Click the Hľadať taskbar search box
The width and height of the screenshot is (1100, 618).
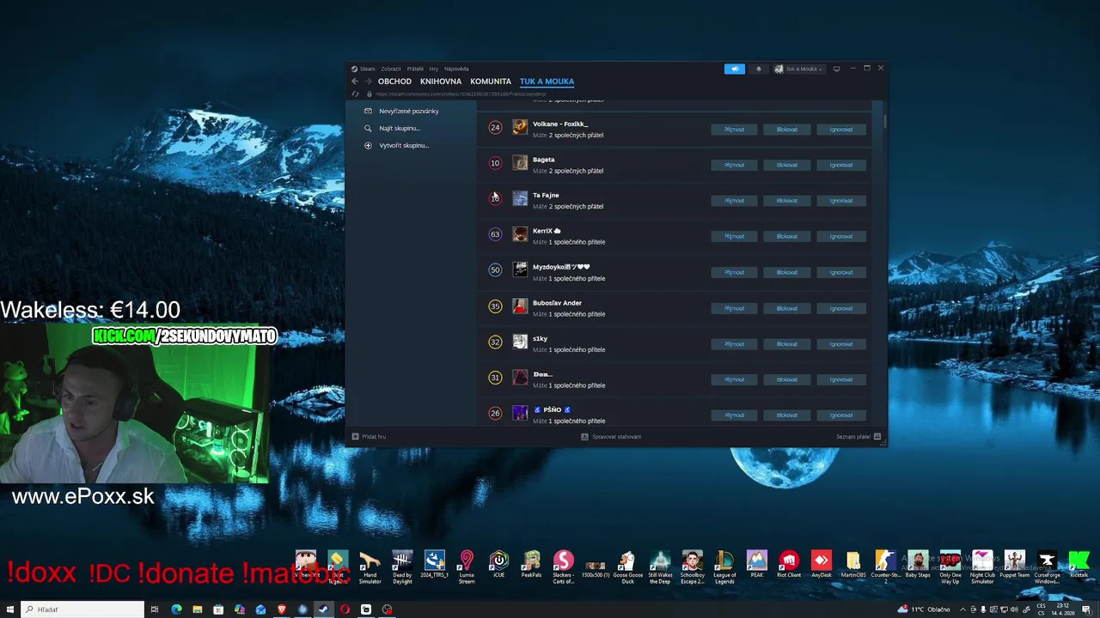(x=82, y=609)
